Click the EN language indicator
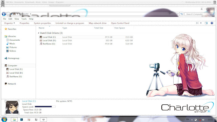The height and width of the screenshot is (122, 217). point(188,119)
